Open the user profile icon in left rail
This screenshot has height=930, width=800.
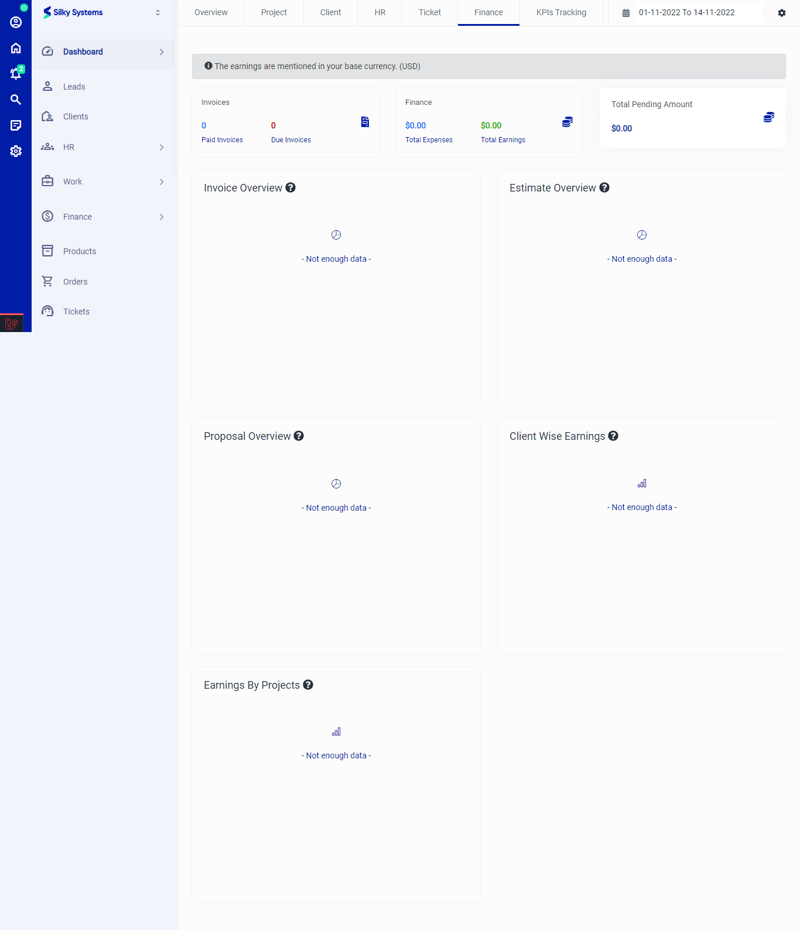coord(16,22)
